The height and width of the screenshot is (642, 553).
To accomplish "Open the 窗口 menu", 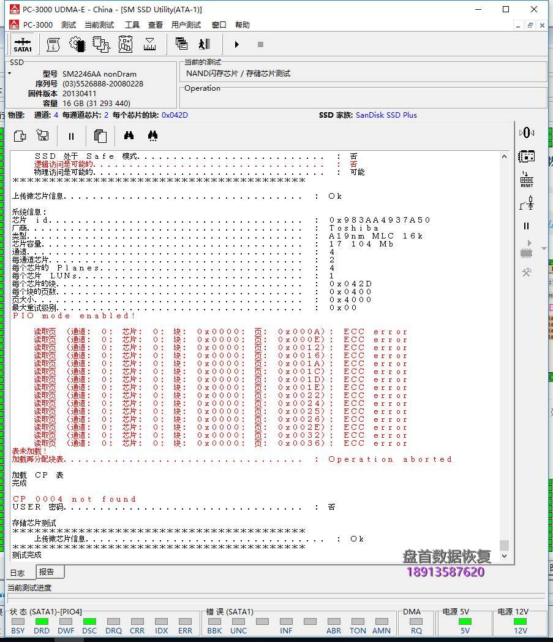I will [219, 25].
